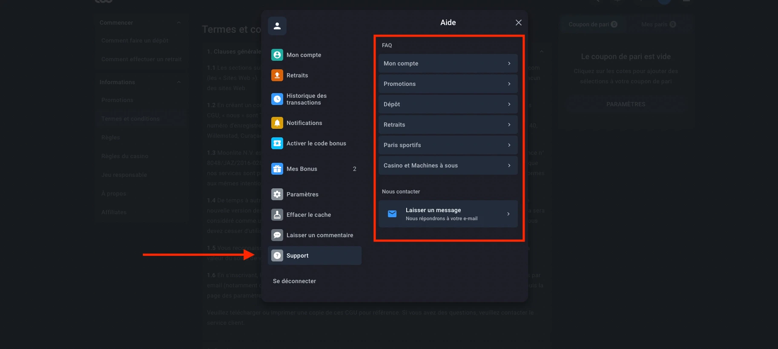Screen dimensions: 778x349
Task: Click the Support question mark icon
Action: (277, 255)
